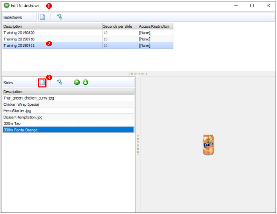
Task: Move selected slide down with green arrow
Action: (86, 82)
